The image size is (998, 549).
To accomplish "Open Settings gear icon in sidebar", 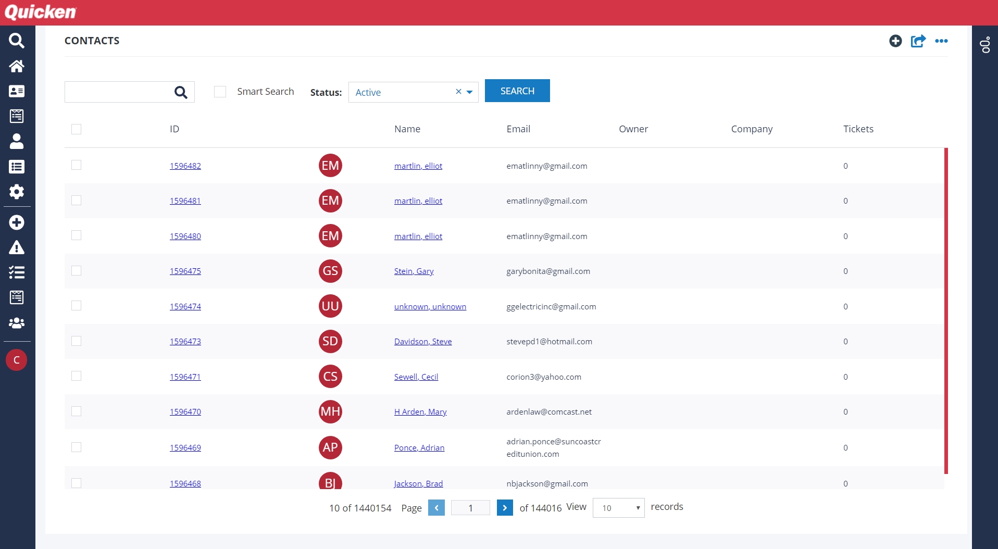I will click(17, 192).
